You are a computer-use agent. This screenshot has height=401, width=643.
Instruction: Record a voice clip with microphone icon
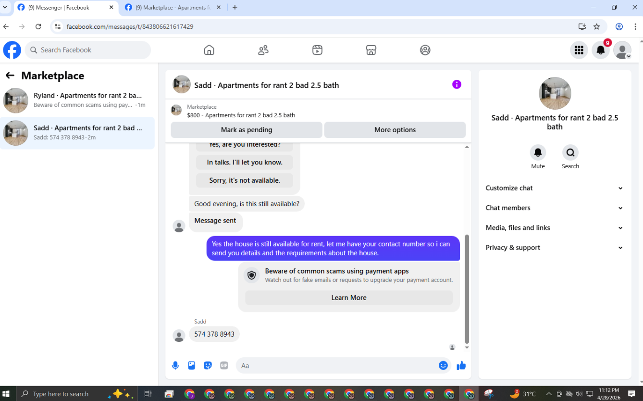click(175, 365)
